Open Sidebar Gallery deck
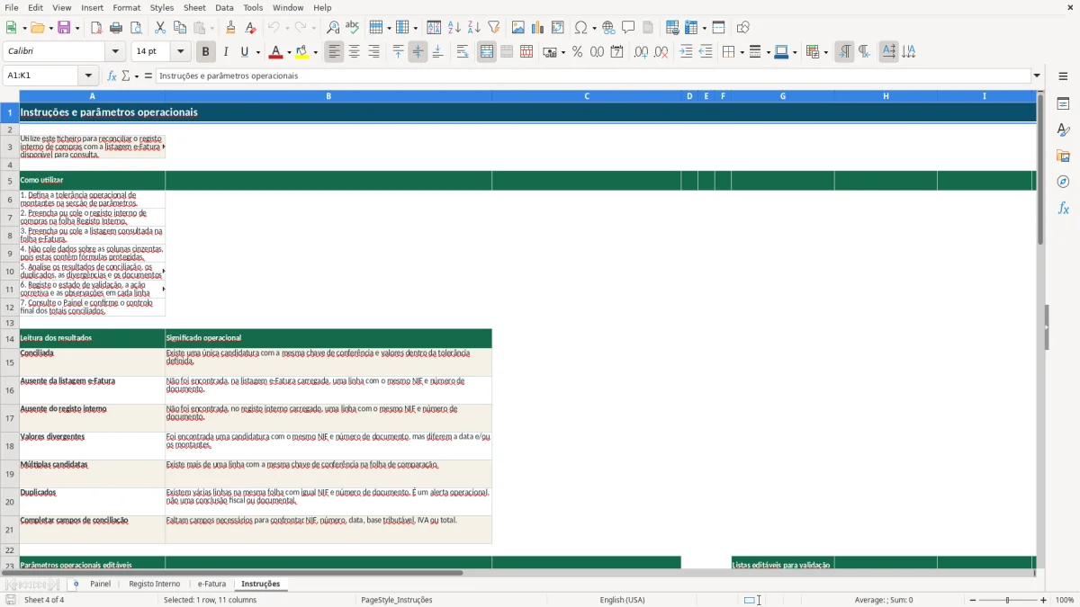 [1063, 156]
